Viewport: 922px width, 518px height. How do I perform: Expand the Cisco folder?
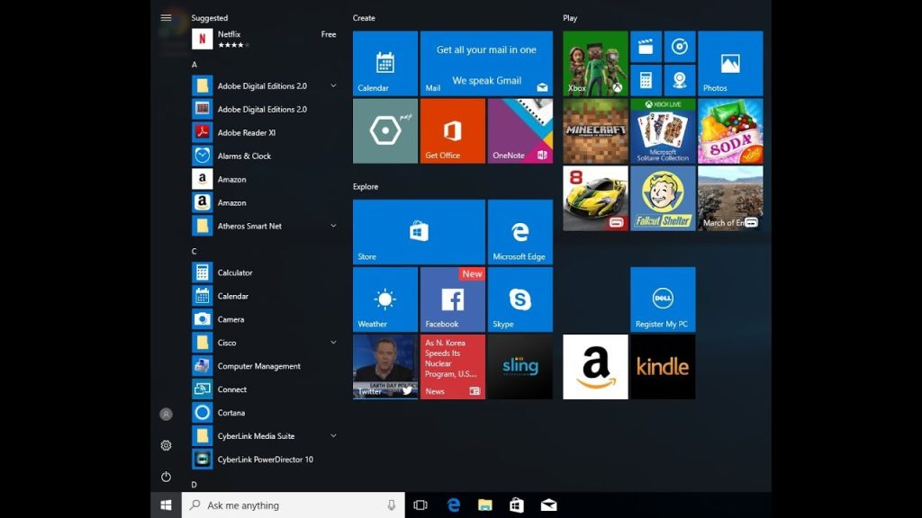(x=333, y=343)
